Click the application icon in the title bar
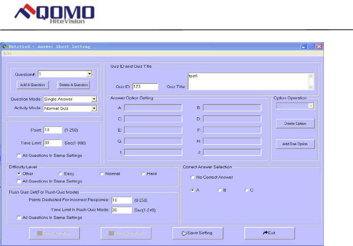This screenshot has height=246, width=353. coord(5,46)
